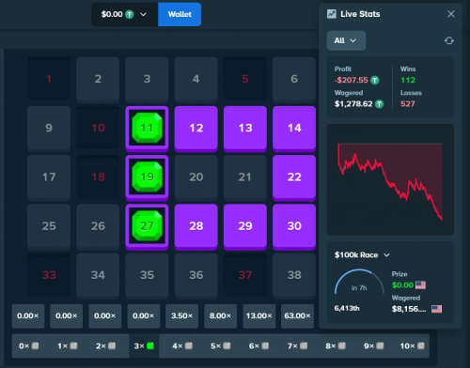Select the 9× hits indicator
The height and width of the screenshot is (368, 470).
click(x=374, y=345)
